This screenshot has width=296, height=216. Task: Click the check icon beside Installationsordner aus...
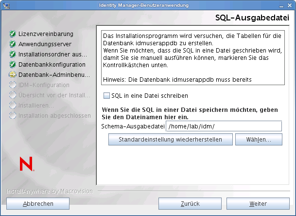point(13,54)
